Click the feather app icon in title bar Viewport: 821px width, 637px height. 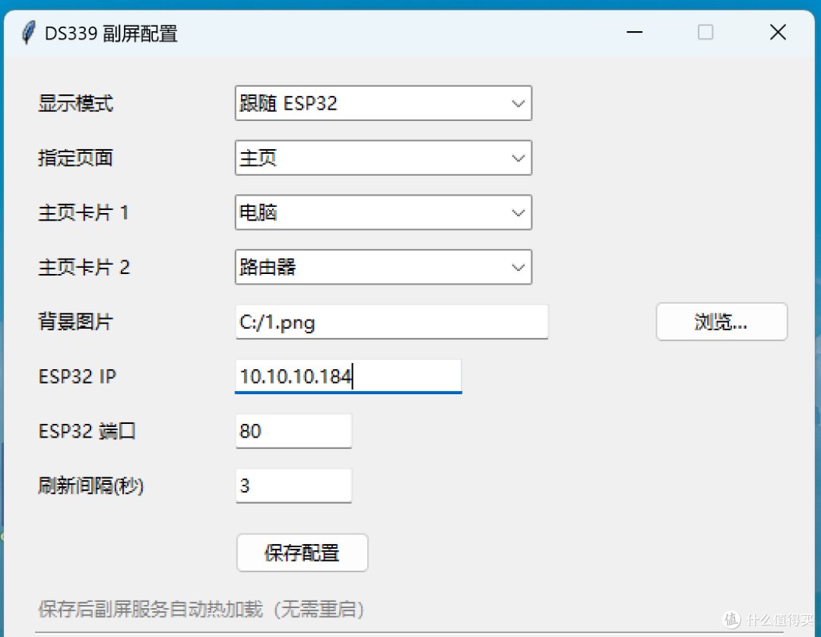[x=28, y=33]
